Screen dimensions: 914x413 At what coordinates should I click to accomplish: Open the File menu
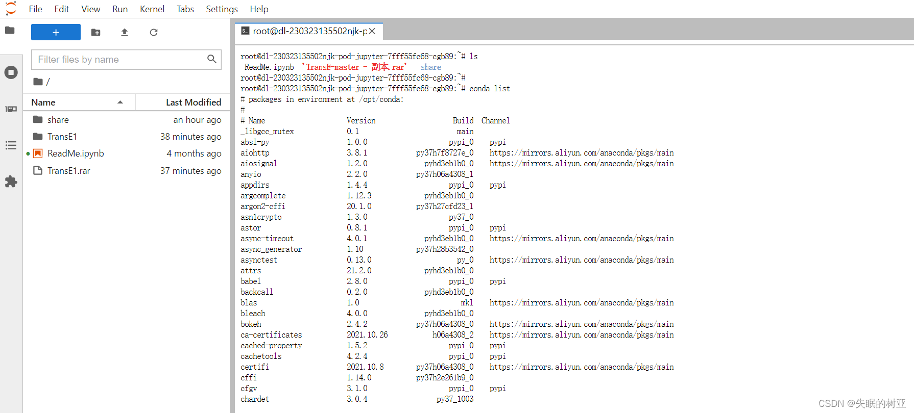tap(36, 9)
